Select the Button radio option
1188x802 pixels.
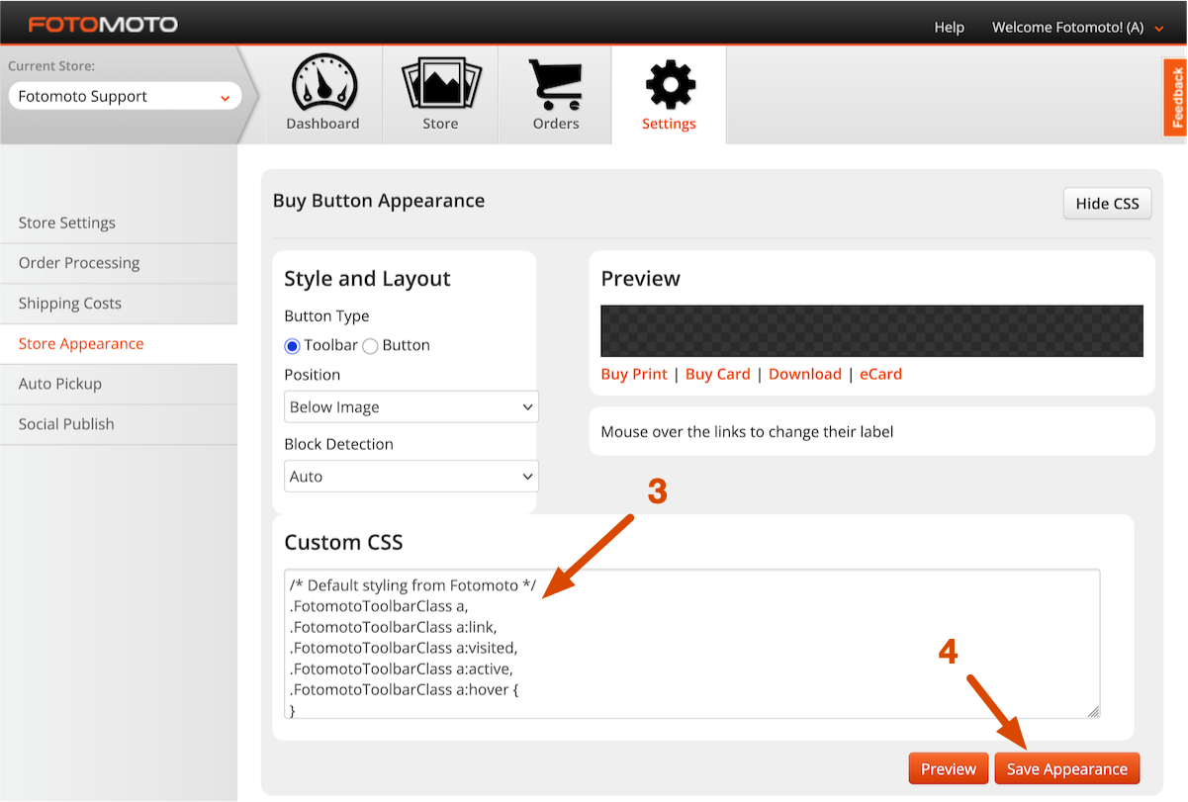coord(370,346)
